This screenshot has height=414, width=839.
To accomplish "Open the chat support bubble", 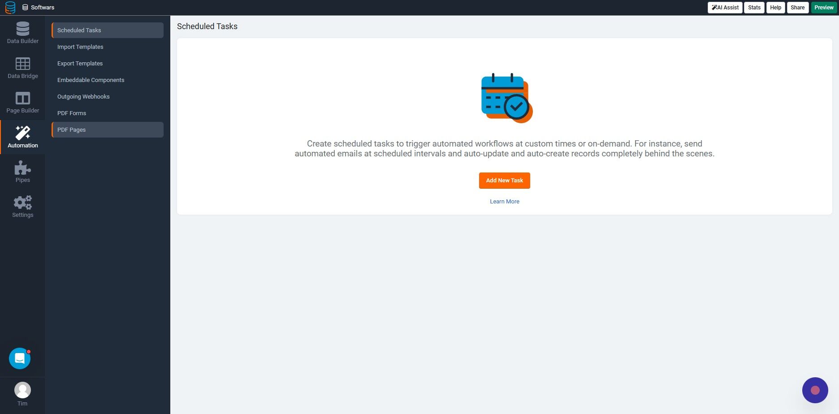I will 19,358.
